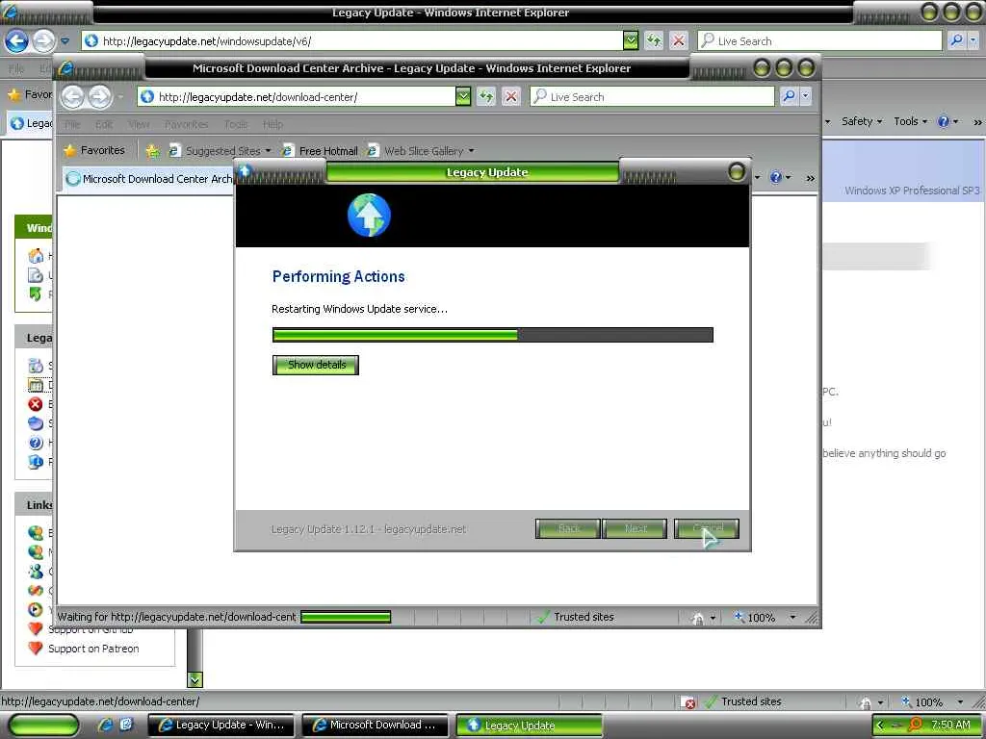
Task: Click address bar in Download Center window
Action: click(297, 97)
